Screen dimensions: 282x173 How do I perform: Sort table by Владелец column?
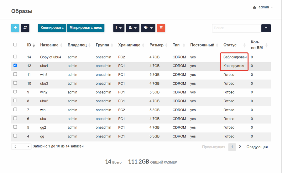pos(79,45)
